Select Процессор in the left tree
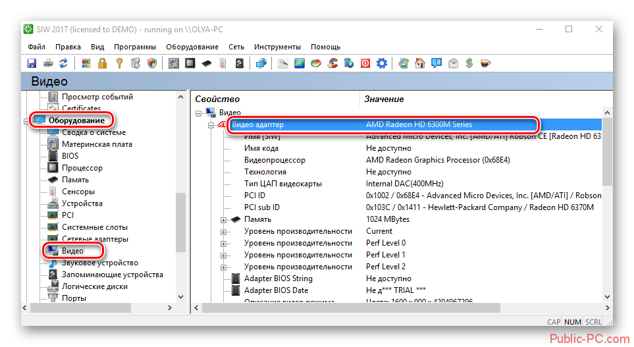This screenshot has height=347, width=634. click(82, 168)
